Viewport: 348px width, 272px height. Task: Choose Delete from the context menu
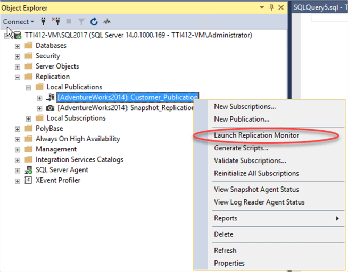click(269, 234)
